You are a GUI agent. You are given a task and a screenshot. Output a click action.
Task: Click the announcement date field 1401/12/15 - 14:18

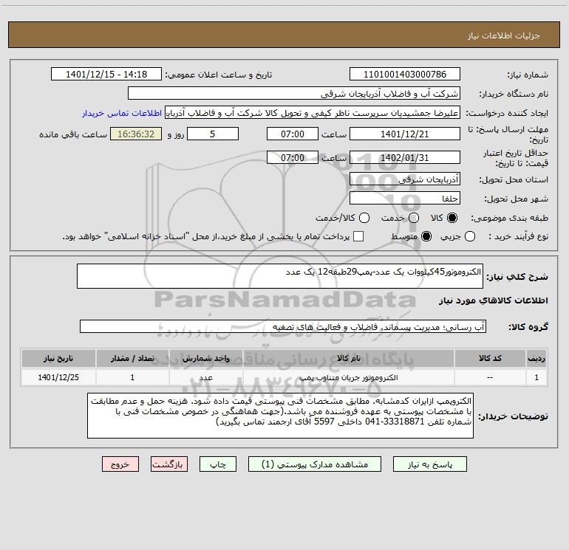[x=106, y=74]
